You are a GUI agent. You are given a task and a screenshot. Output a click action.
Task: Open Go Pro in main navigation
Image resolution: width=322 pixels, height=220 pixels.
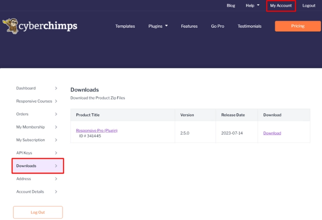pos(218,26)
